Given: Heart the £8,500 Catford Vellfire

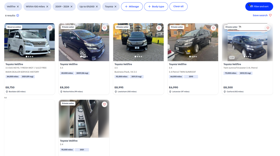Looking at the screenshot, I should click(x=268, y=28).
